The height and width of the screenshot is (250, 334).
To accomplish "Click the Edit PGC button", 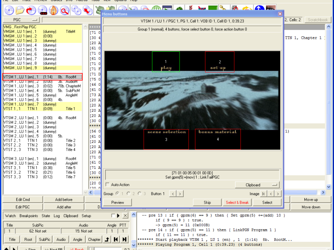I will coord(23,207).
